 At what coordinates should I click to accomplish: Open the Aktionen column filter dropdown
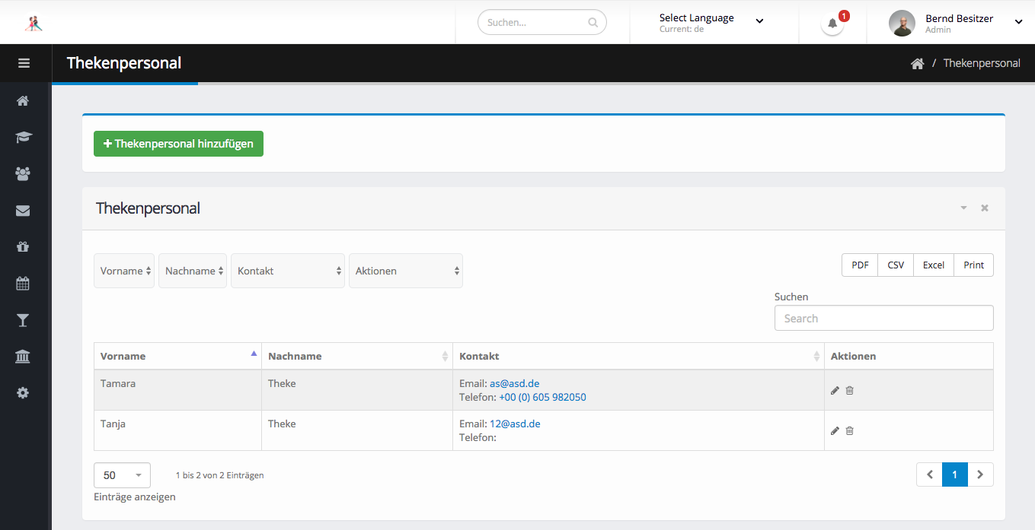tap(406, 271)
